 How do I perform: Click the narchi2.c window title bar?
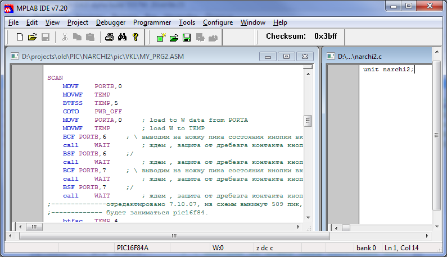coord(379,56)
